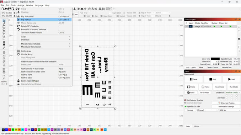Toggle Output switch for layer C00

(215, 27)
